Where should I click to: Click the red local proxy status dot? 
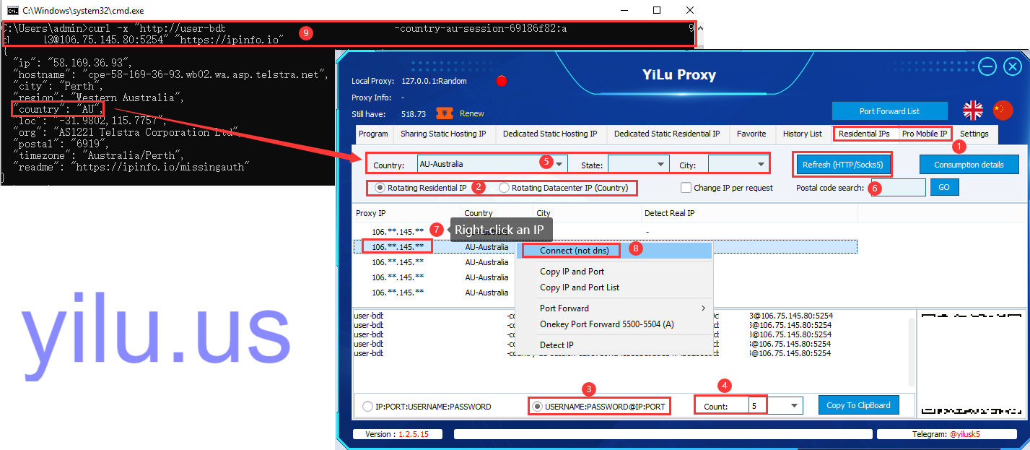pos(502,81)
